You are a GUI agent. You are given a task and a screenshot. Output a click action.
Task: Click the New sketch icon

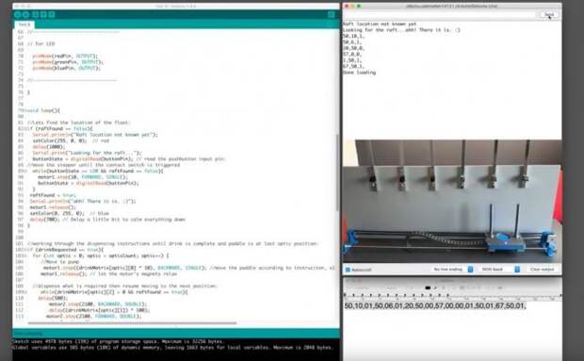[x=36, y=14]
